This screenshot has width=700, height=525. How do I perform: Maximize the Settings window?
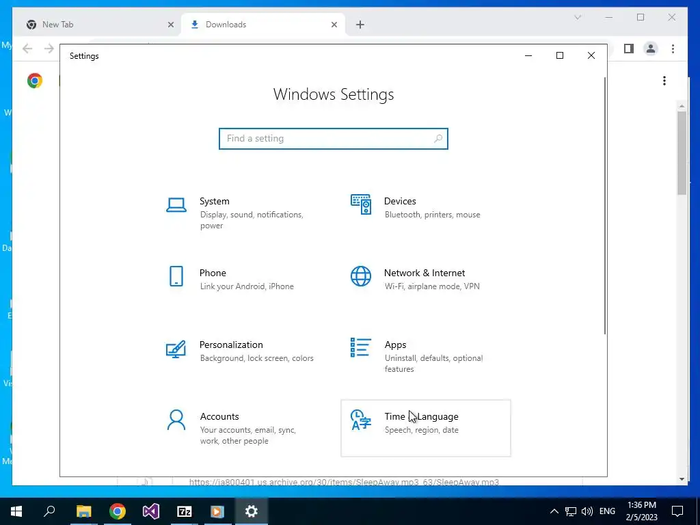(560, 55)
